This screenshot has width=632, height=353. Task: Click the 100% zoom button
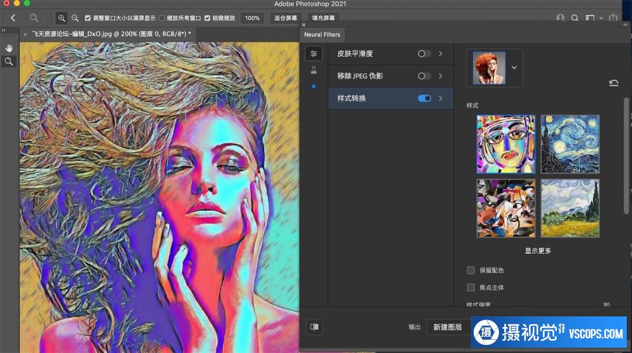[252, 18]
